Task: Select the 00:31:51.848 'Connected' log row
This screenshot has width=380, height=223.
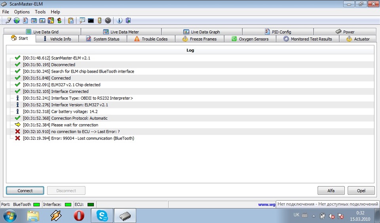Action: point(190,78)
